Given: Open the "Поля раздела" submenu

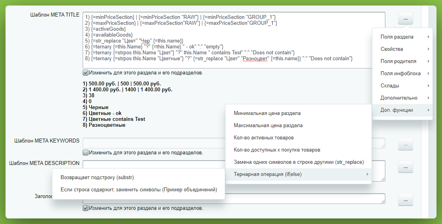Looking at the screenshot, I should click(402, 37).
